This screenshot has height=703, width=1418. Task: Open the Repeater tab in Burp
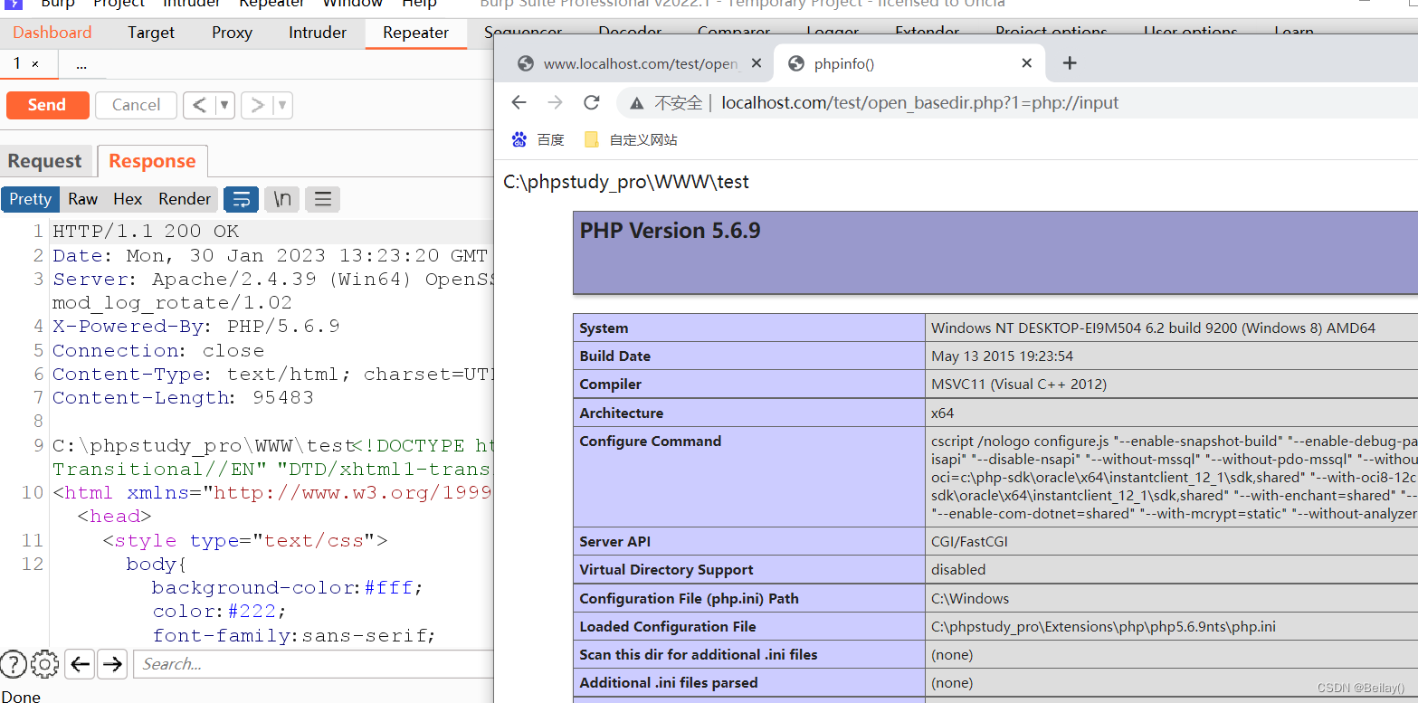[x=416, y=33]
